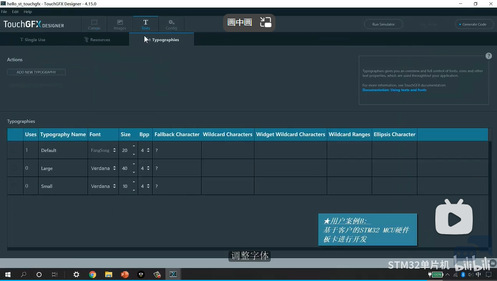Open the Help menu
This screenshot has width=497, height=281.
(28, 12)
